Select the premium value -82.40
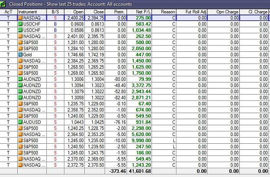This screenshot has height=177, width=270. (120, 98)
